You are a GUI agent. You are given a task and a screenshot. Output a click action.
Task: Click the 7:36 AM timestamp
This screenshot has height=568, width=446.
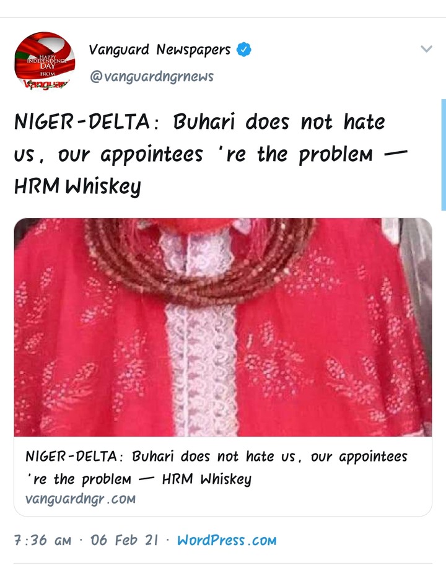click(x=43, y=541)
